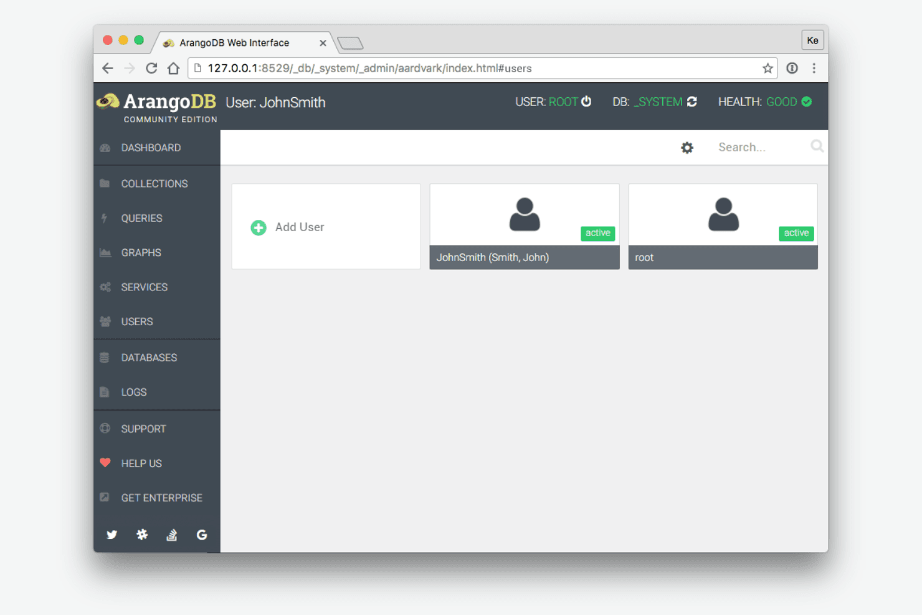
Task: Click the active badge on JohnSmith card
Action: coord(598,233)
